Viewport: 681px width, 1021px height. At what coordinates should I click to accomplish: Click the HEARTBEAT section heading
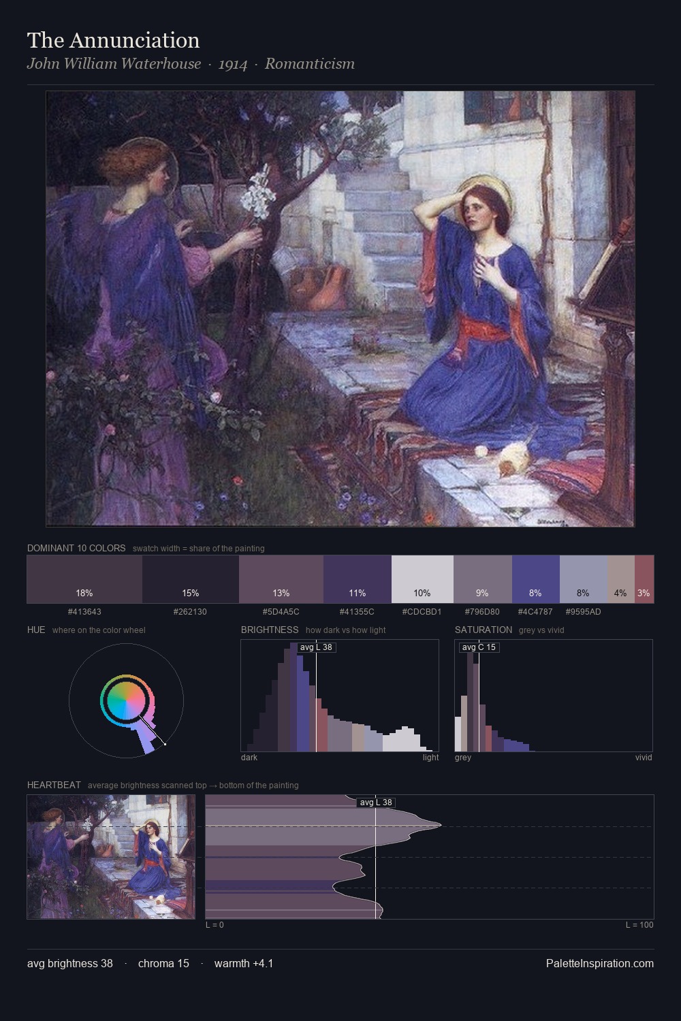click(54, 785)
